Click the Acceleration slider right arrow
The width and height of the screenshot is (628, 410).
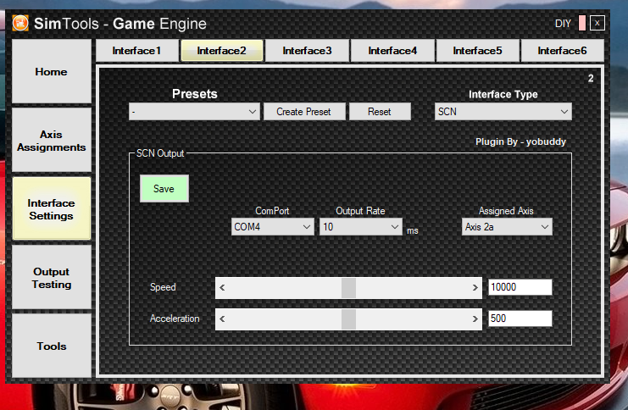tap(475, 319)
